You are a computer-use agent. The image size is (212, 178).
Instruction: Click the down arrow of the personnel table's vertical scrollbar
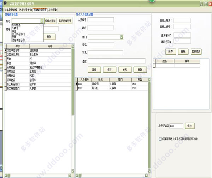(x=149, y=171)
